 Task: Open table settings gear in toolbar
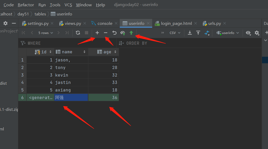257,33
